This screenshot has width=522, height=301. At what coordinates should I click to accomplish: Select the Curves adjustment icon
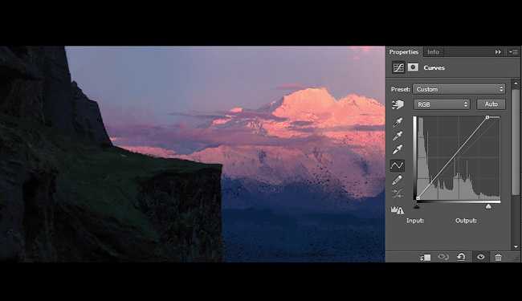pos(398,67)
